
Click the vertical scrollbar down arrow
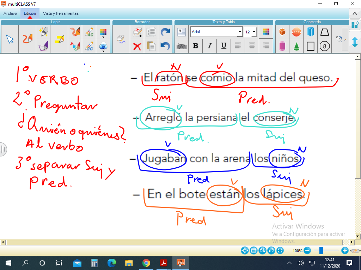coord(358,236)
